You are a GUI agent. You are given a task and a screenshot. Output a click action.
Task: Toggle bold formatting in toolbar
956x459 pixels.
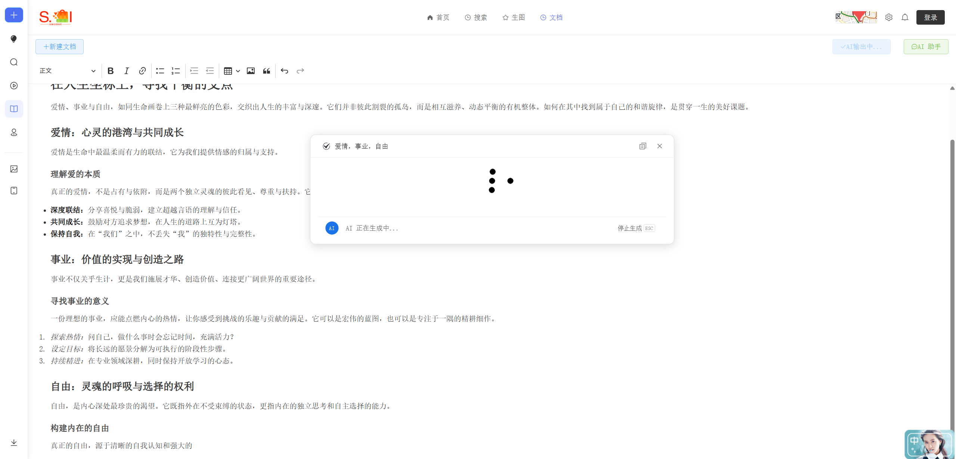click(111, 71)
